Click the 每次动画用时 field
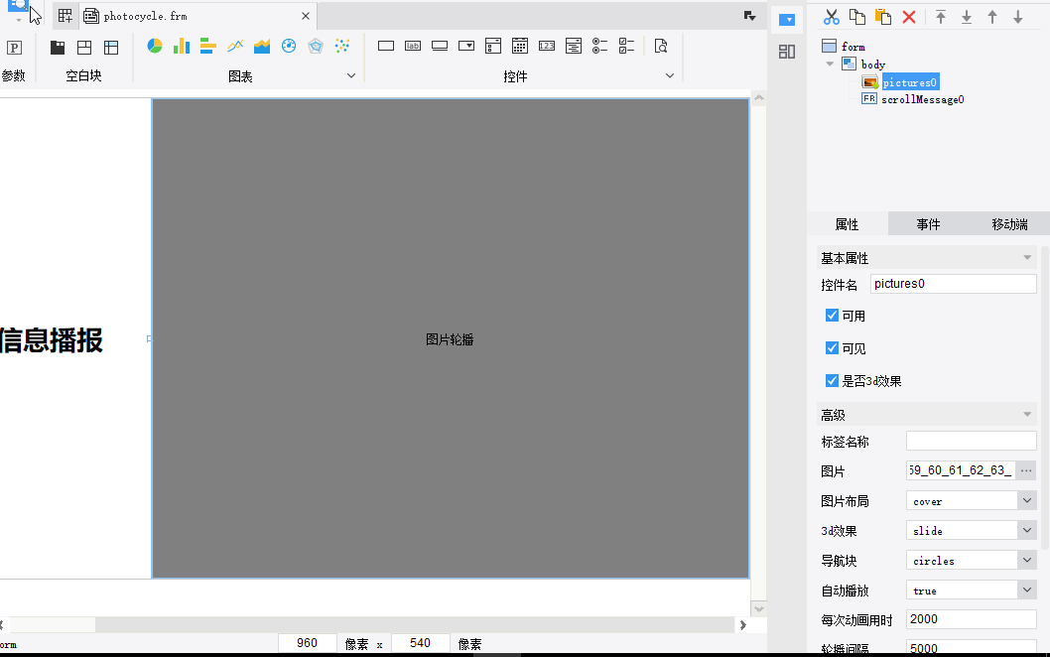 pos(971,619)
